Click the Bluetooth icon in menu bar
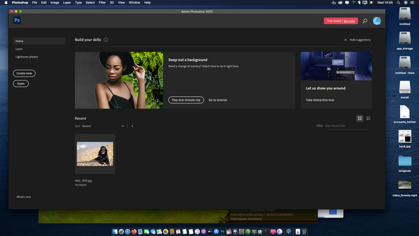Screen dimensions: 419x236 click(359, 3)
